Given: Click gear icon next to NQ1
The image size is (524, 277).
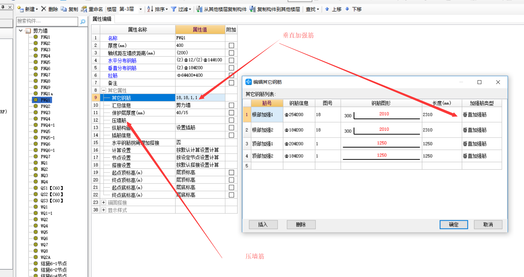Looking at the screenshot, I should (x=36, y=163).
